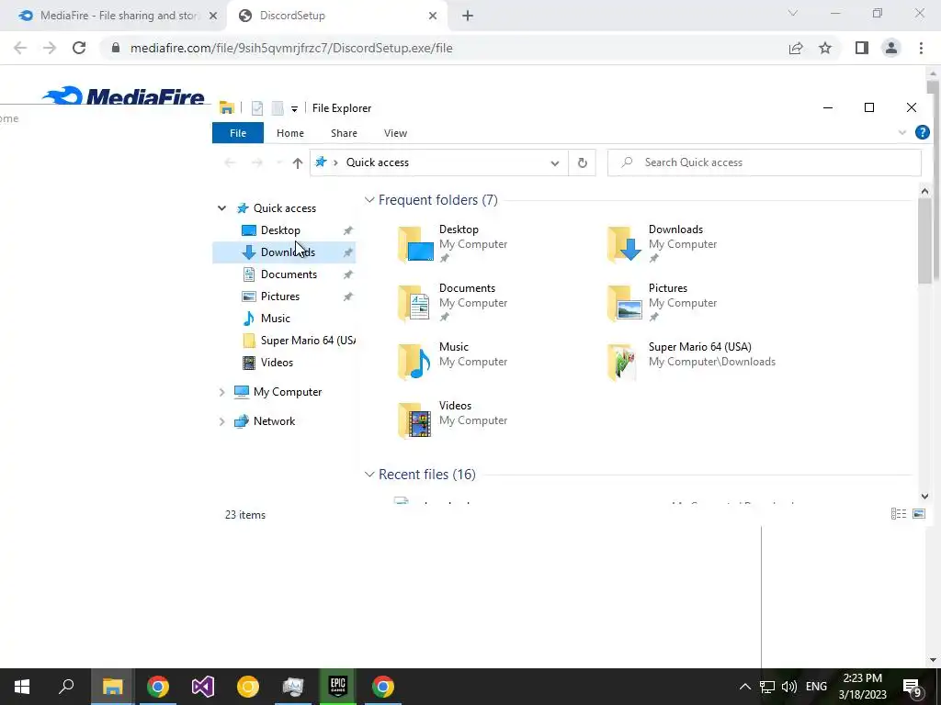Viewport: 941px width, 705px height.
Task: Open the notification center
Action: tap(913, 687)
